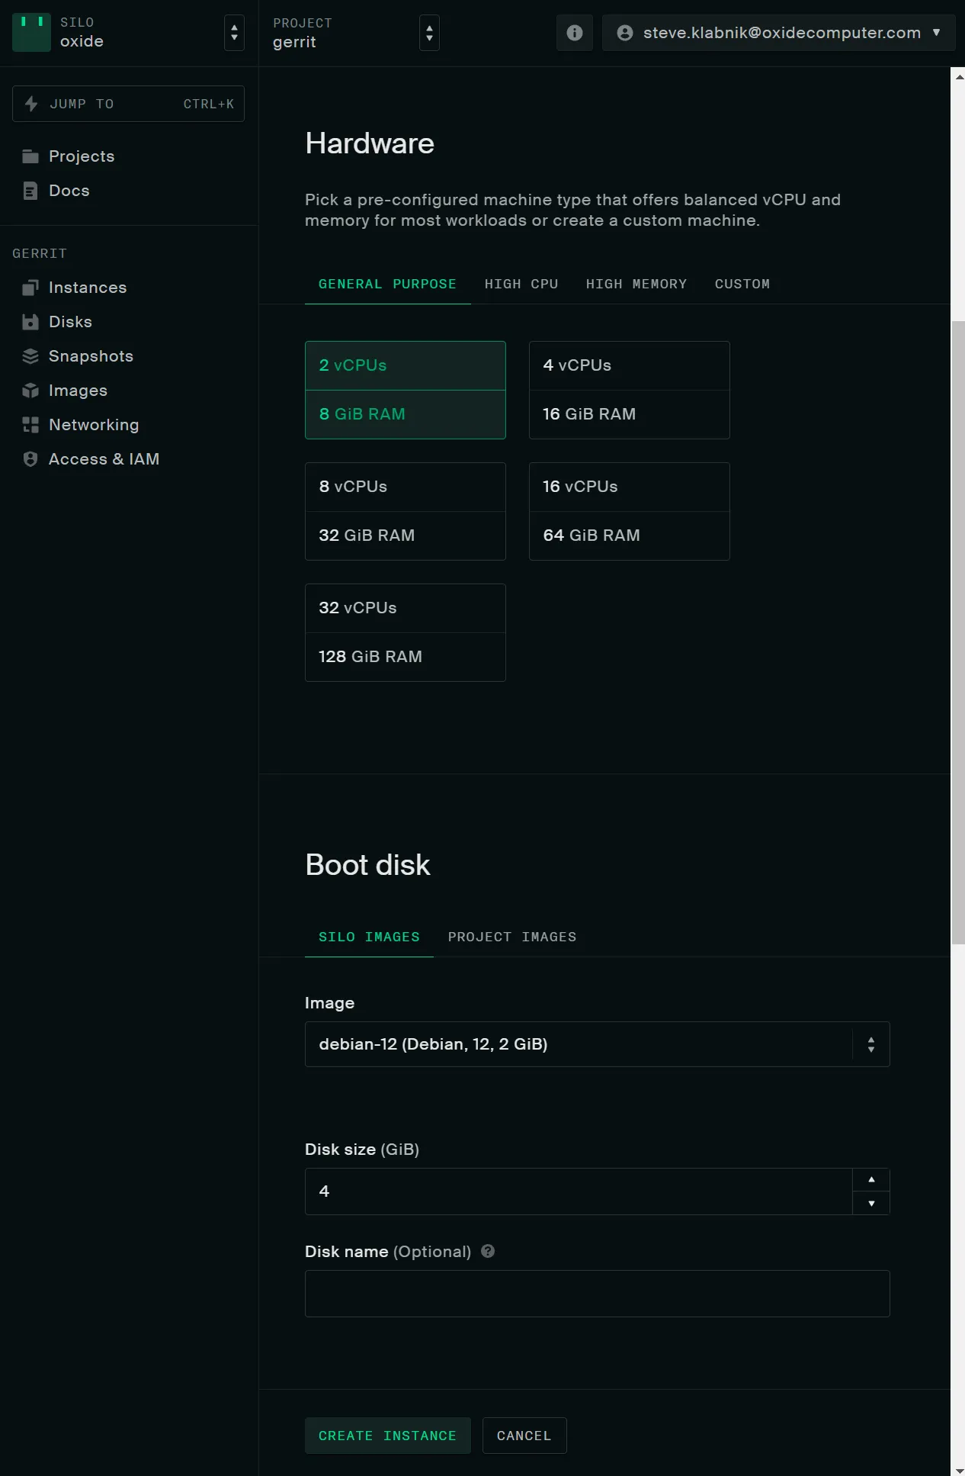The height and width of the screenshot is (1476, 965).
Task: Decrease disk size with down arrow
Action: (871, 1203)
